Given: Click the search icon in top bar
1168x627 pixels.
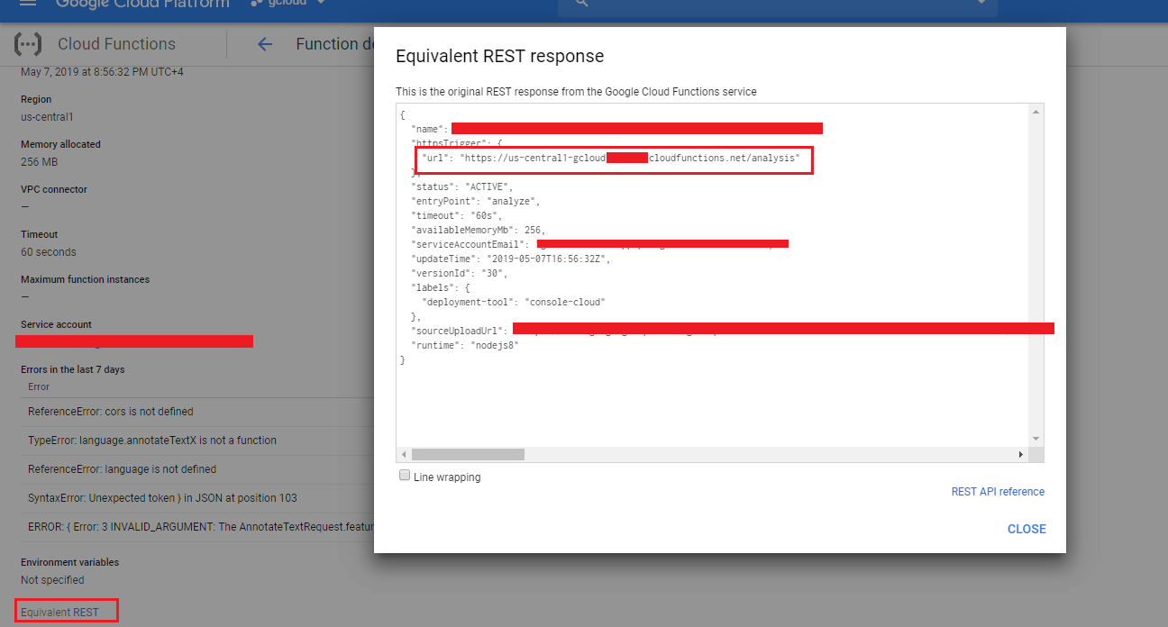Looking at the screenshot, I should point(582,3).
